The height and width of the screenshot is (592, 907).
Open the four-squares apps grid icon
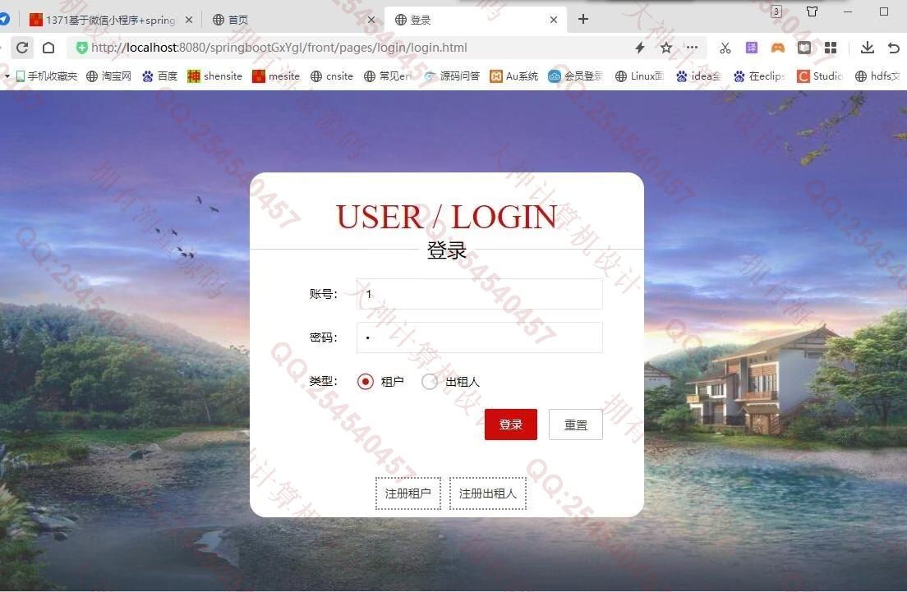[x=831, y=48]
